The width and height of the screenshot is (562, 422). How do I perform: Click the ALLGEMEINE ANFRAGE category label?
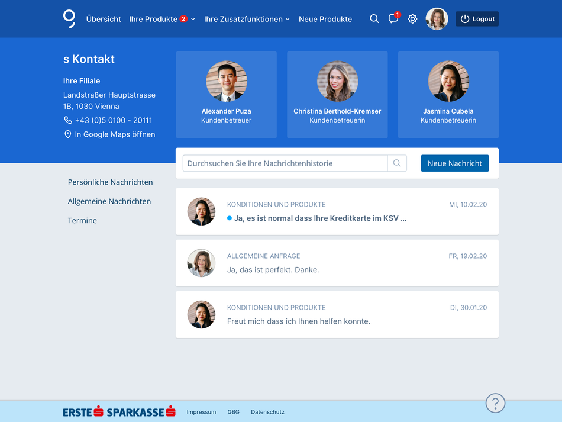(x=264, y=256)
